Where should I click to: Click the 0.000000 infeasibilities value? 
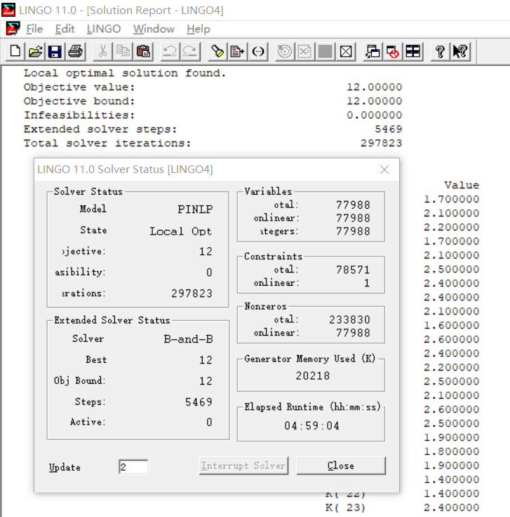click(x=374, y=115)
